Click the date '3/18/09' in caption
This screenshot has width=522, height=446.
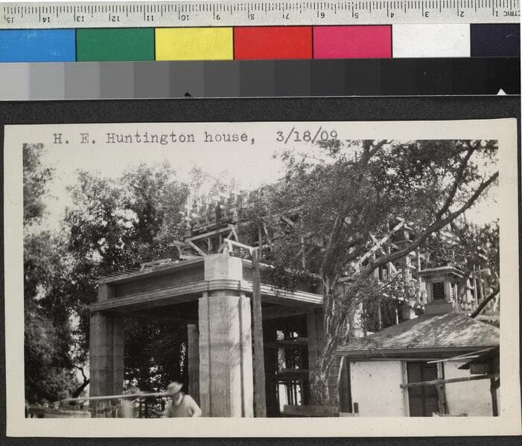pos(306,136)
